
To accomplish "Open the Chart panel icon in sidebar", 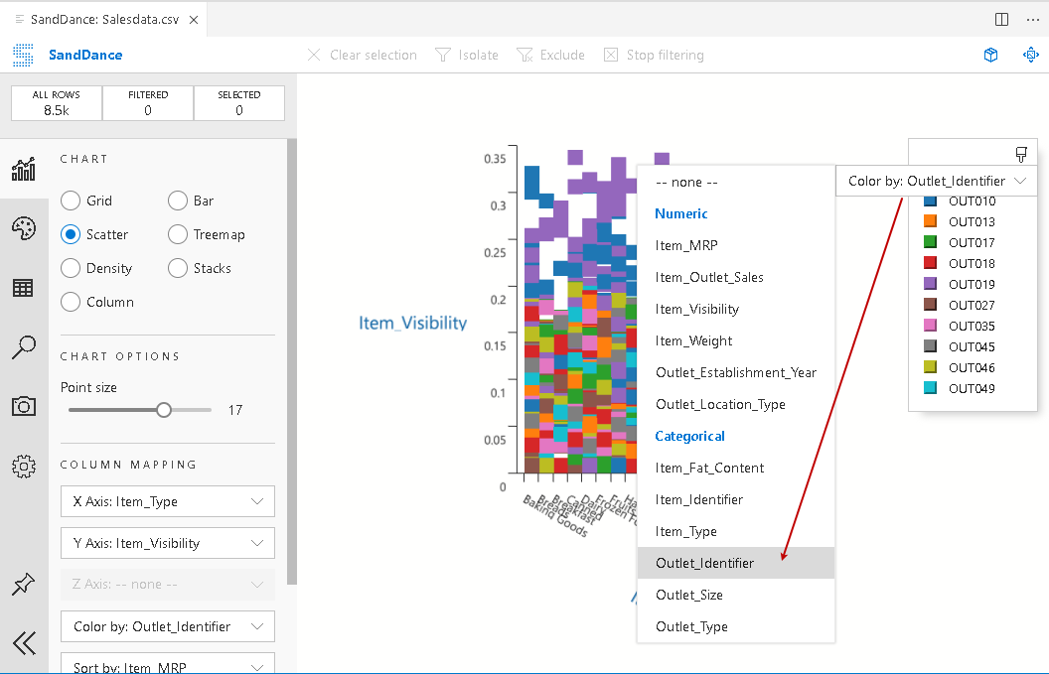I will (x=23, y=170).
